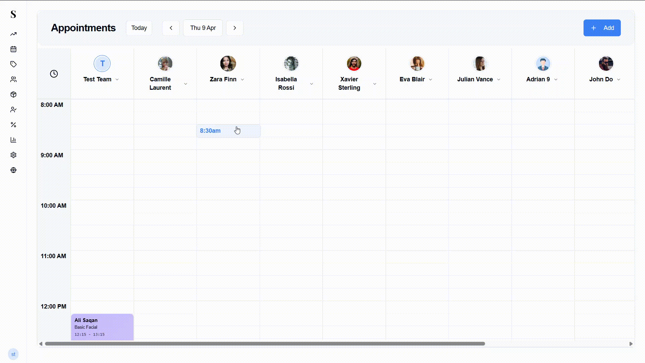Select the Ali Saqan Basic Facial appointment
The width and height of the screenshot is (645, 363).
(102, 327)
